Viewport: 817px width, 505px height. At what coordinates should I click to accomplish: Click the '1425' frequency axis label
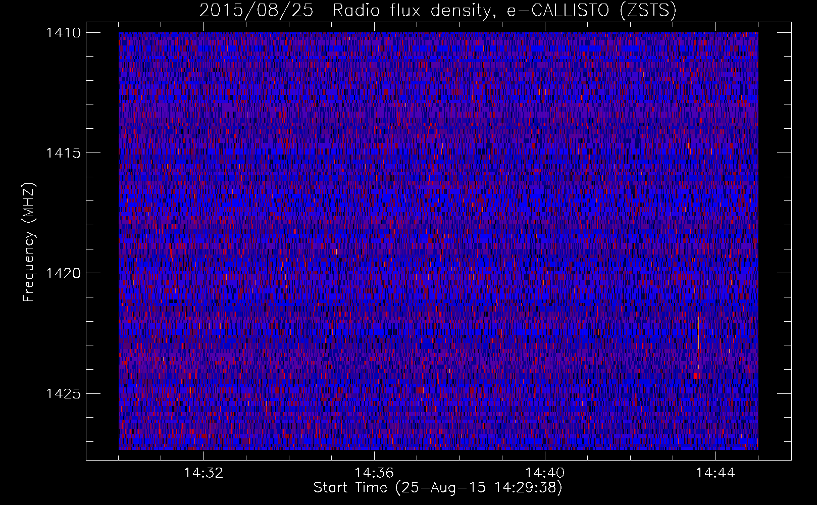coord(63,393)
